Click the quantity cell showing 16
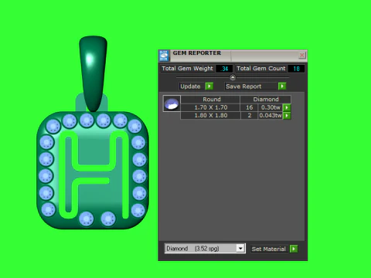 pyautogui.click(x=249, y=107)
